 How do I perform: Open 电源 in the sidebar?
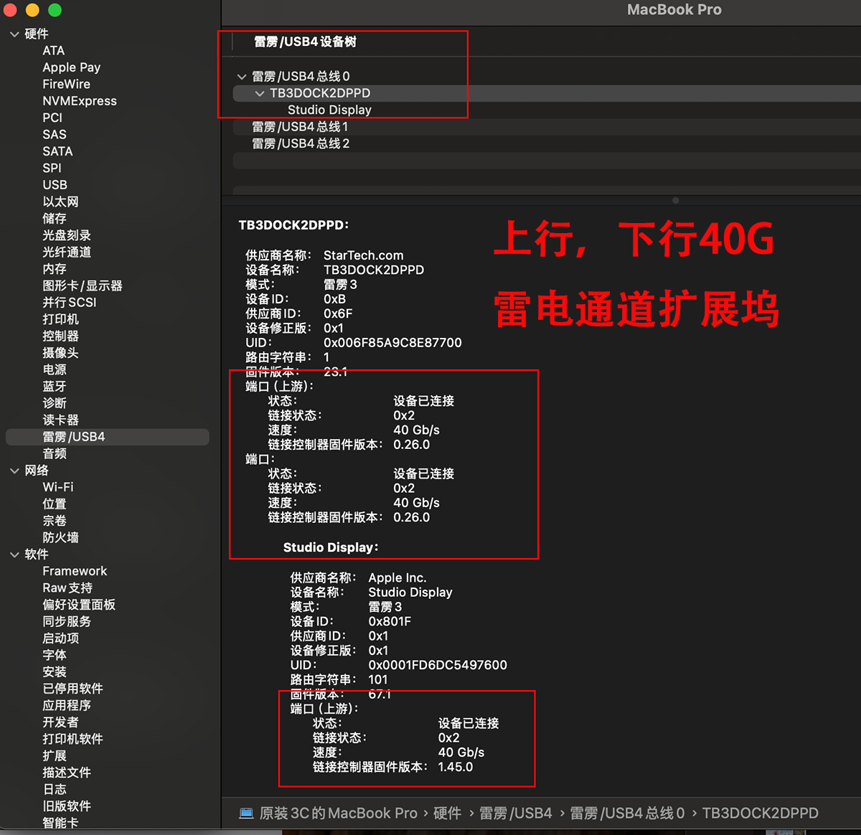coord(55,369)
